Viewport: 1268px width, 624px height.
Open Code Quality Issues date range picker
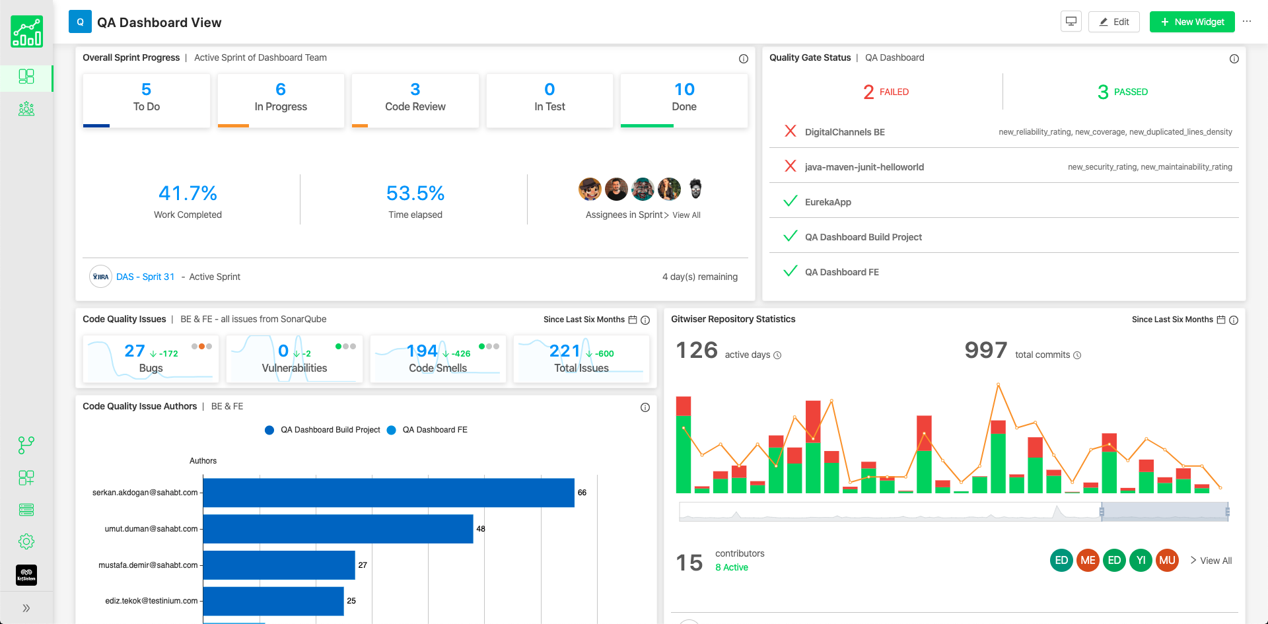coord(632,320)
